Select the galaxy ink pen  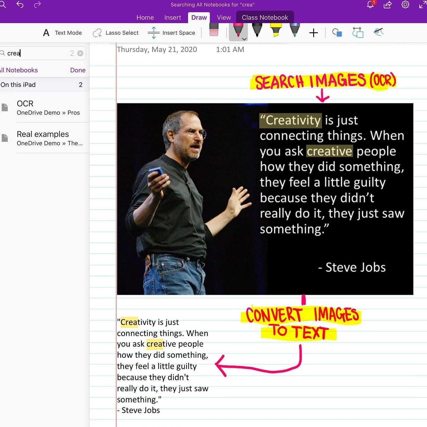point(294,30)
